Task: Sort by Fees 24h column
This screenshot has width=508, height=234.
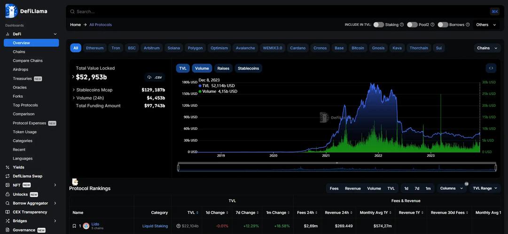Action: [317, 212]
